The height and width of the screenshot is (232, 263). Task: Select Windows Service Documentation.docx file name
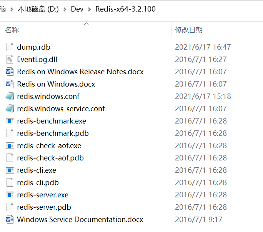(x=80, y=219)
